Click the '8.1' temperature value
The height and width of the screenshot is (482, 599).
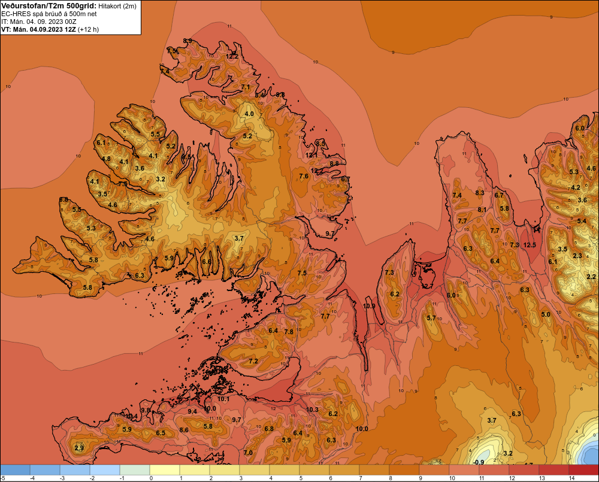[x=482, y=210]
